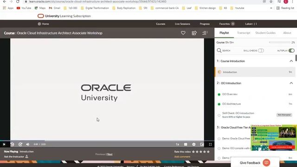The width and height of the screenshot is (297, 167).
Task: Click the Demo: Oracle Cloud Free status circle
Action: [219, 139]
